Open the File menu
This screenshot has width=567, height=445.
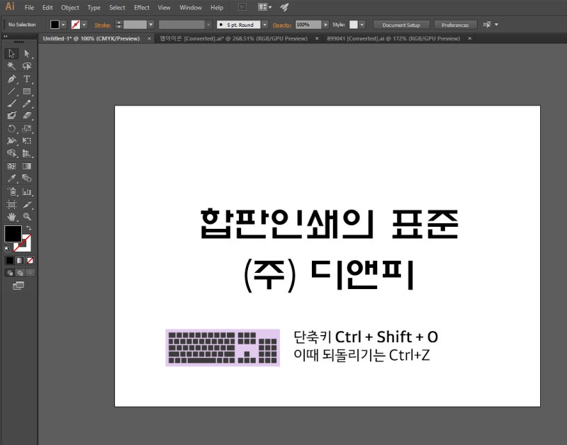click(x=29, y=8)
